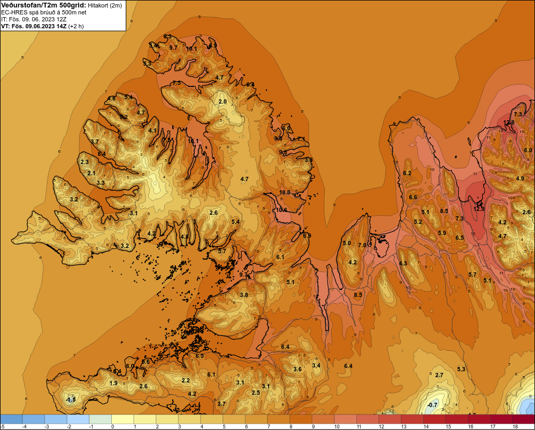The image size is (535, 430).
Task: Select the 4.8 temperature label
Action: pos(111,98)
